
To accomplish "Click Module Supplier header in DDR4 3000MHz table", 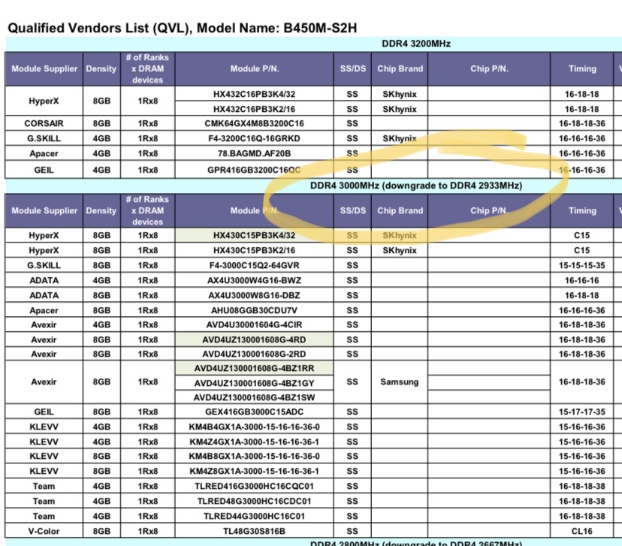I will [44, 210].
